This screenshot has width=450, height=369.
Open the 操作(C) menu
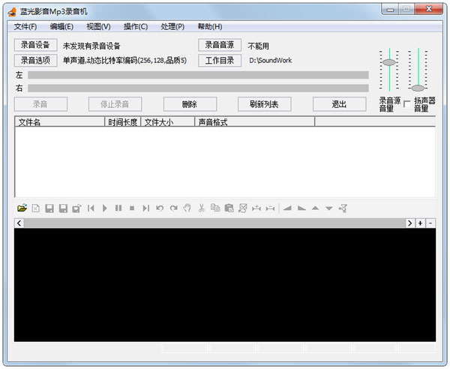point(136,27)
